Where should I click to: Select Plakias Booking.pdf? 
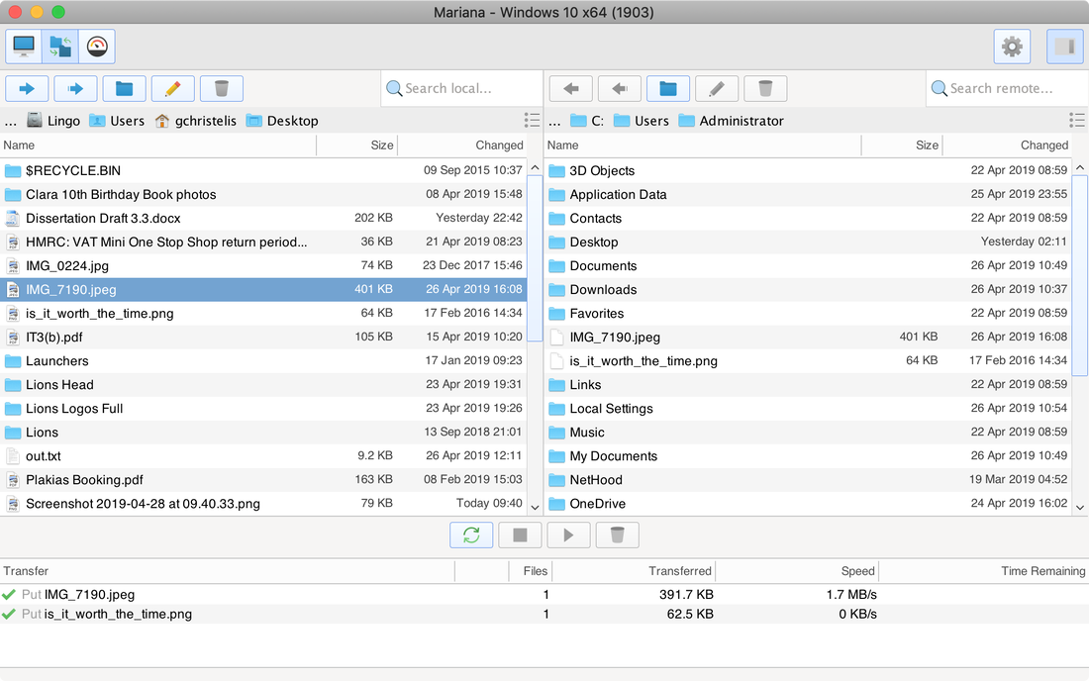pos(264,480)
